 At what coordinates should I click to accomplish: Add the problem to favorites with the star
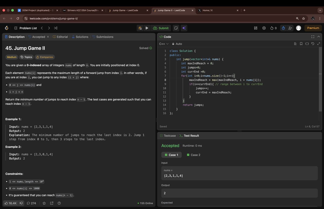point(44,203)
